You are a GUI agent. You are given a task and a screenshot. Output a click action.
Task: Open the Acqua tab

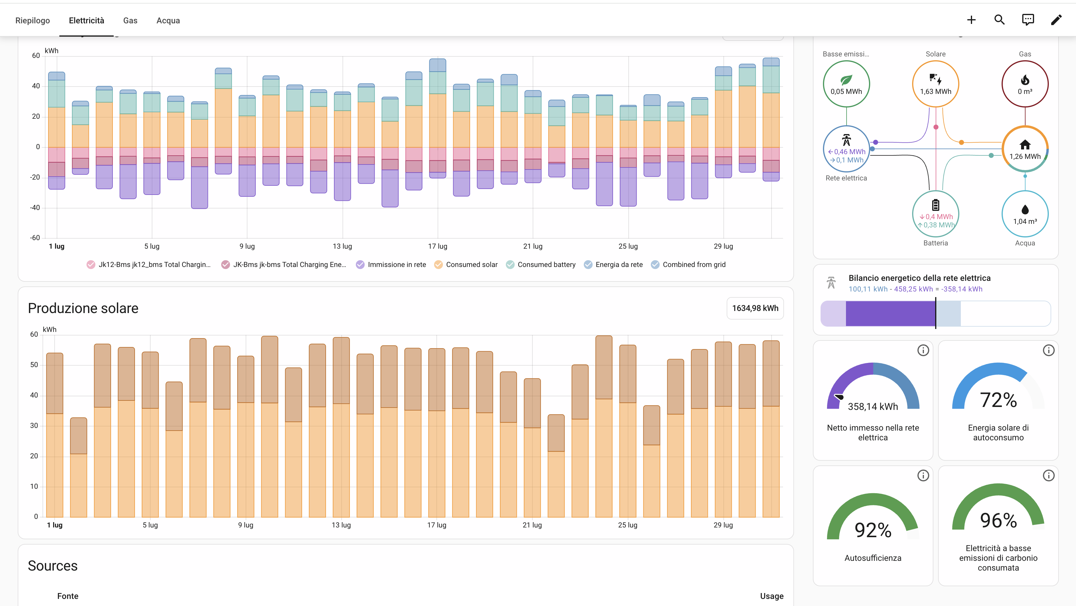[x=168, y=20]
